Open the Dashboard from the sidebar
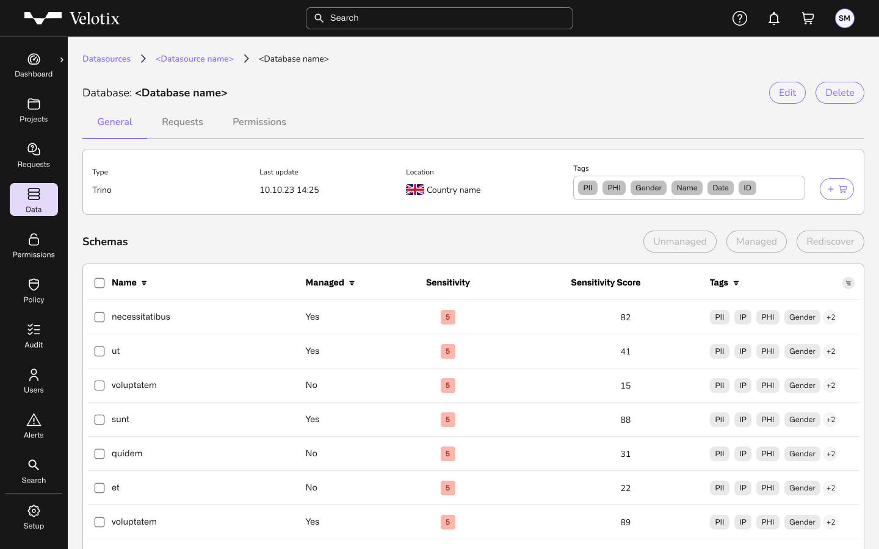The height and width of the screenshot is (549, 879). coord(34,65)
